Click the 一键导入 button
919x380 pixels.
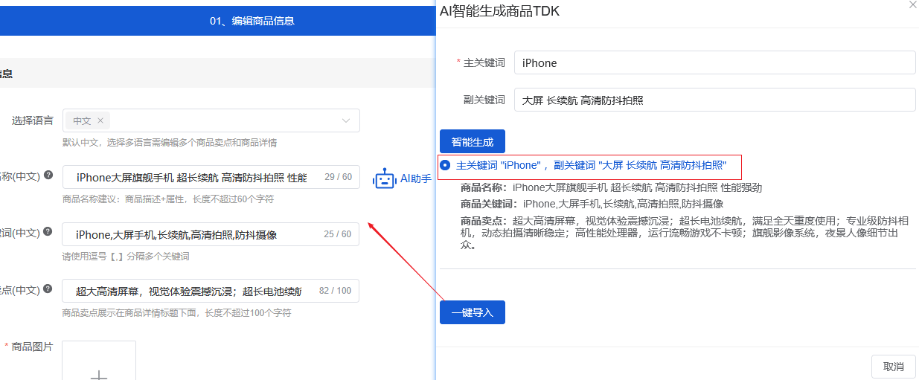tap(473, 312)
